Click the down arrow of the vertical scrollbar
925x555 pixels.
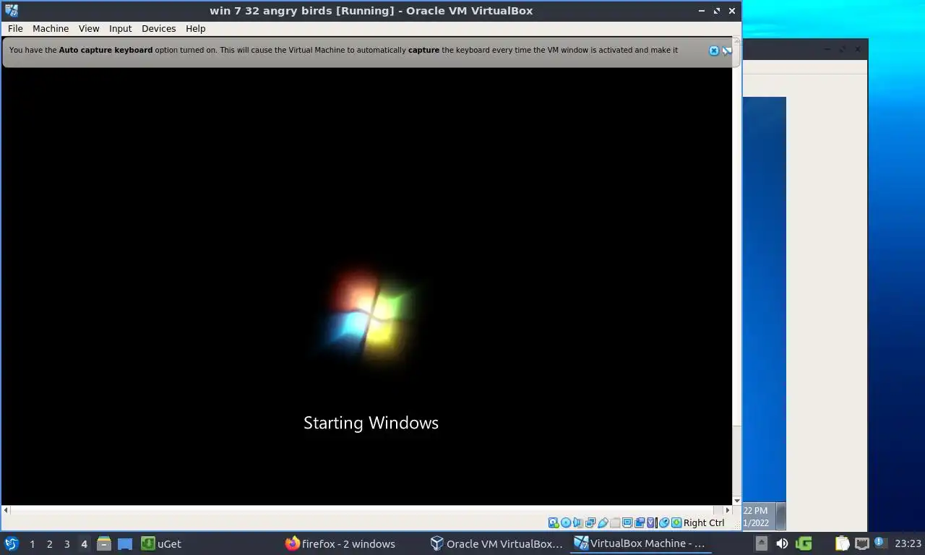[x=737, y=501]
